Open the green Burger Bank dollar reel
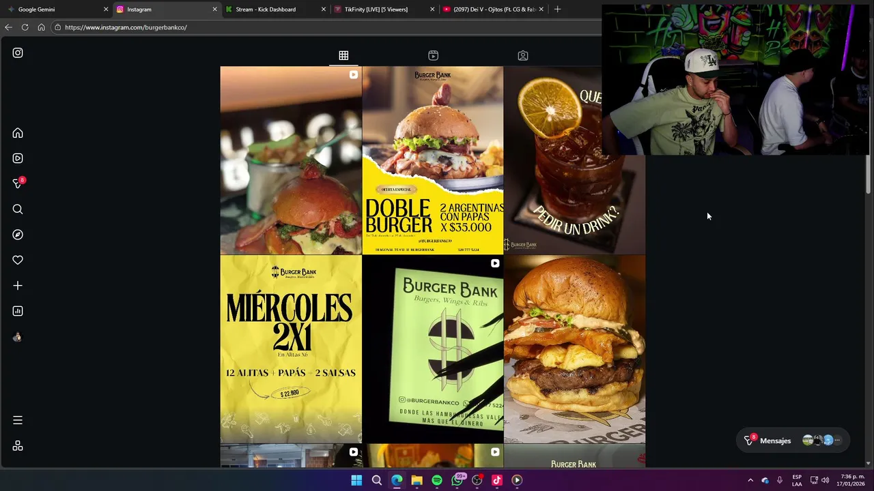 [x=433, y=349]
